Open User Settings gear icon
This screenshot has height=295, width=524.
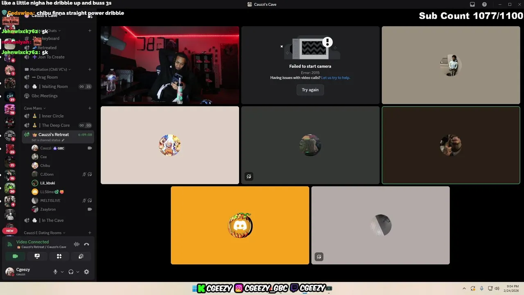86,272
